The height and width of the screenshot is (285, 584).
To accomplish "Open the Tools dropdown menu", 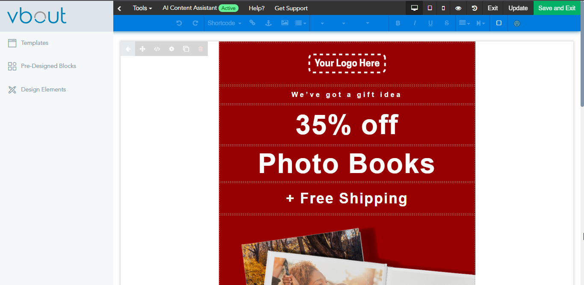I will (x=142, y=8).
